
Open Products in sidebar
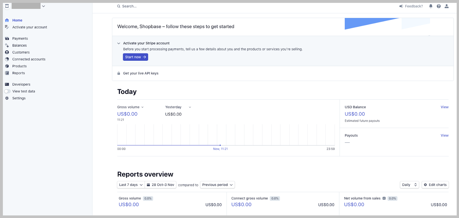click(x=20, y=66)
